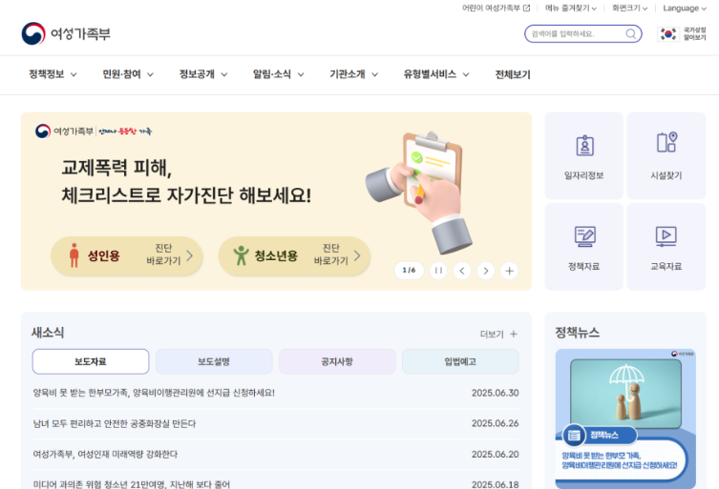Expand the 기관소개 menu
Screen dimensions: 719x489
(x=353, y=74)
